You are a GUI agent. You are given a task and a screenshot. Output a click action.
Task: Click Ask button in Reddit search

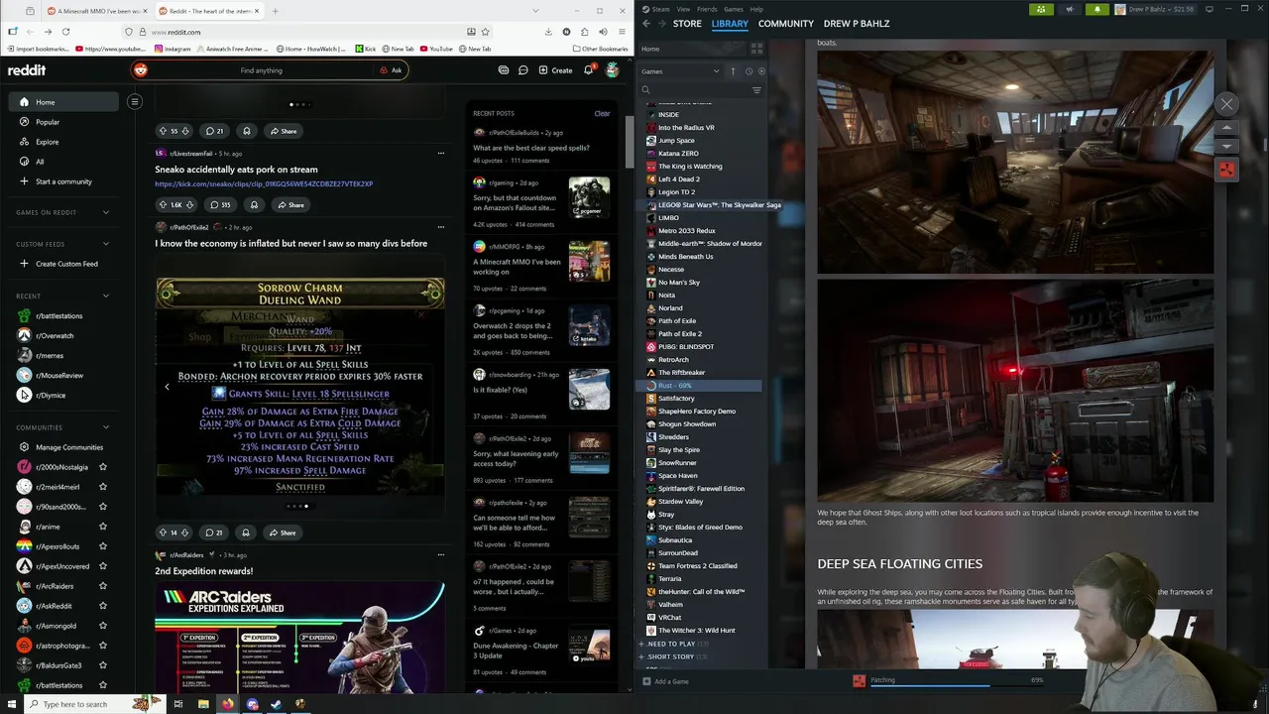click(392, 70)
